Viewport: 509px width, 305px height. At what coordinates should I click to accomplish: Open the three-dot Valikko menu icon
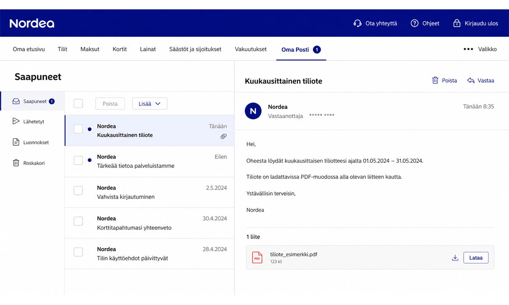click(x=468, y=49)
